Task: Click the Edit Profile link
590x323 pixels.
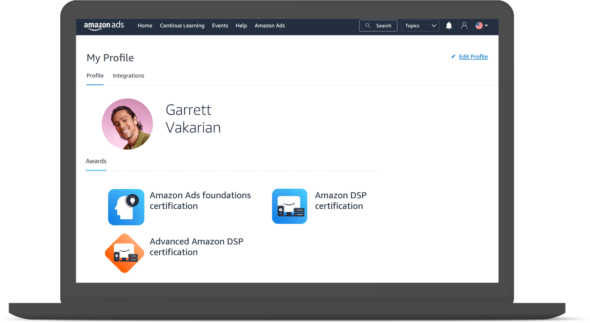Action: pyautogui.click(x=473, y=56)
